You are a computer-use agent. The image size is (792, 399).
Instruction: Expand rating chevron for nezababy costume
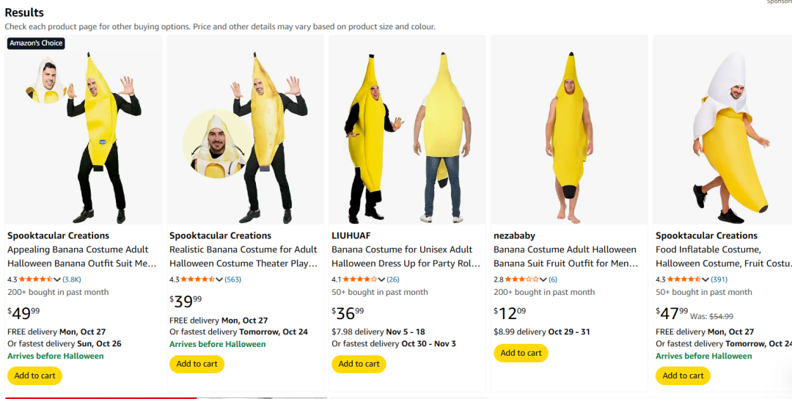point(543,279)
